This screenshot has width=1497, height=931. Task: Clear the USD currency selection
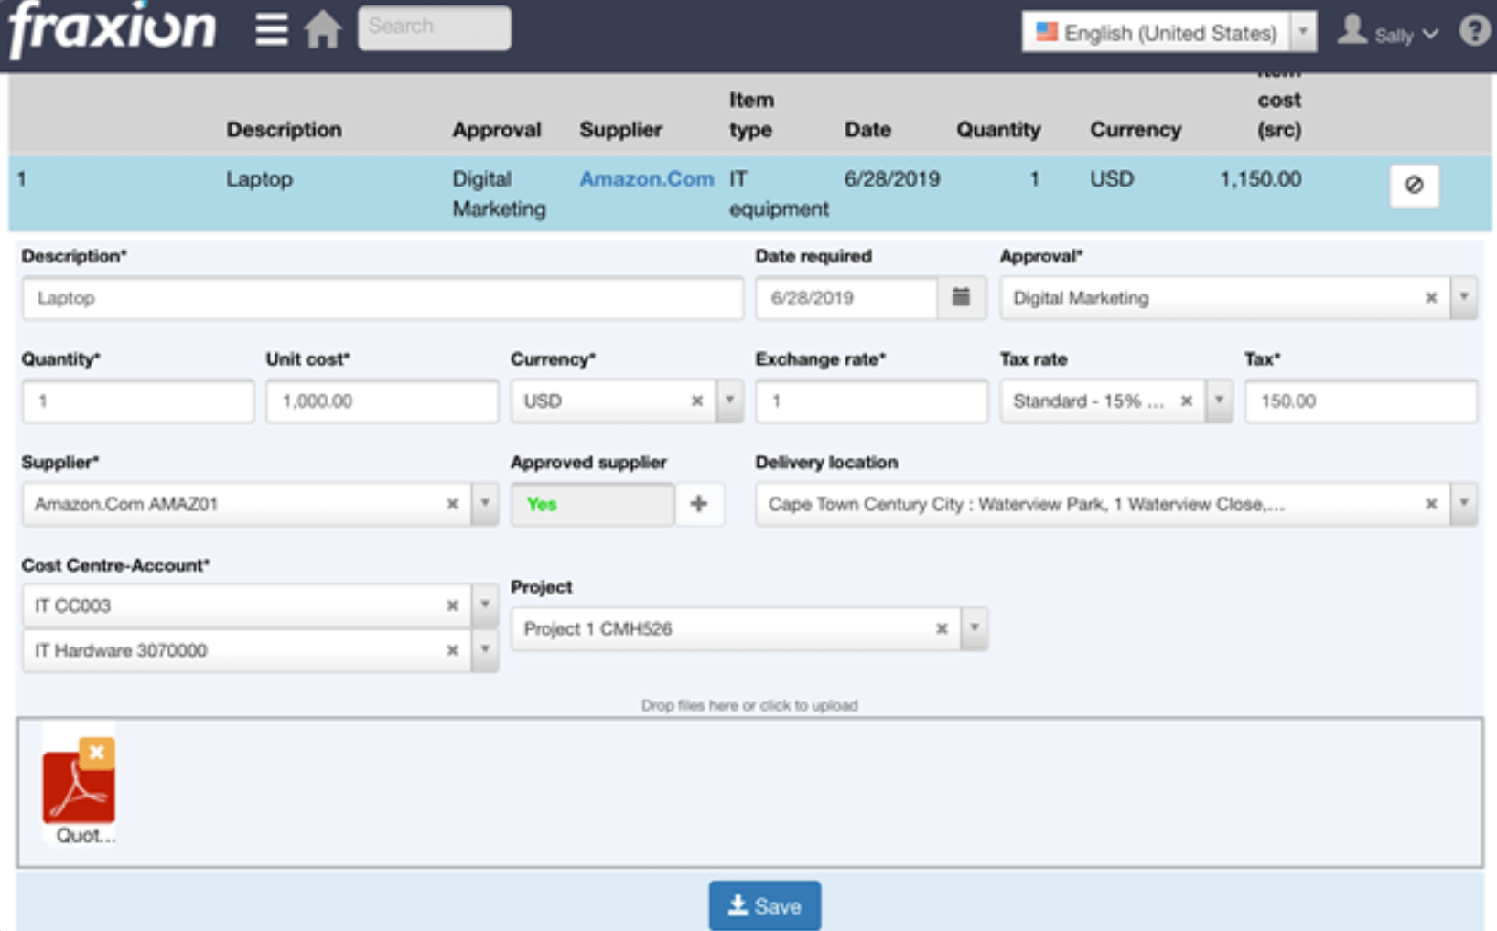[696, 401]
